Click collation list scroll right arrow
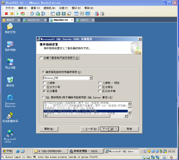This screenshot has width=179, height=160. coord(126,116)
